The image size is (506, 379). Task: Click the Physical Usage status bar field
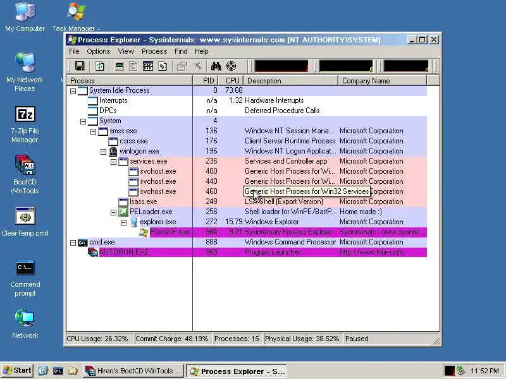coord(302,339)
